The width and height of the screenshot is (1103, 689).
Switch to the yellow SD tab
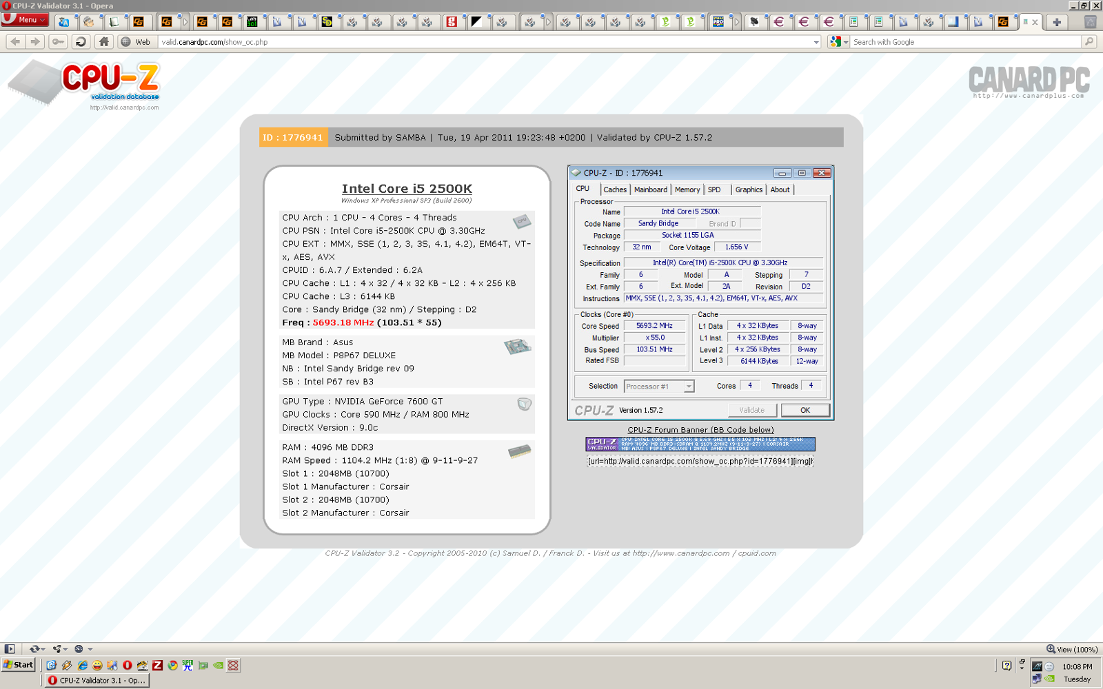(327, 22)
